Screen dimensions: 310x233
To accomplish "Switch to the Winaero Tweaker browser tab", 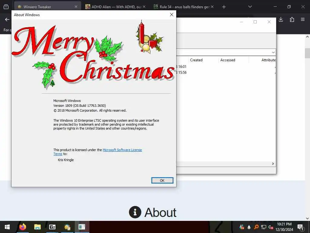I will click(48, 7).
